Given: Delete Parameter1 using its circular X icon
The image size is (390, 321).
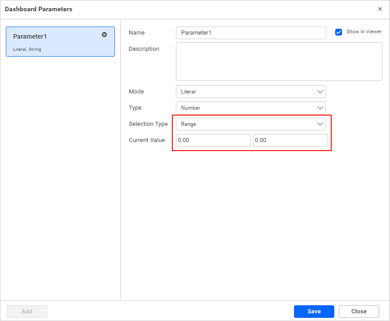Looking at the screenshot, I should click(104, 35).
